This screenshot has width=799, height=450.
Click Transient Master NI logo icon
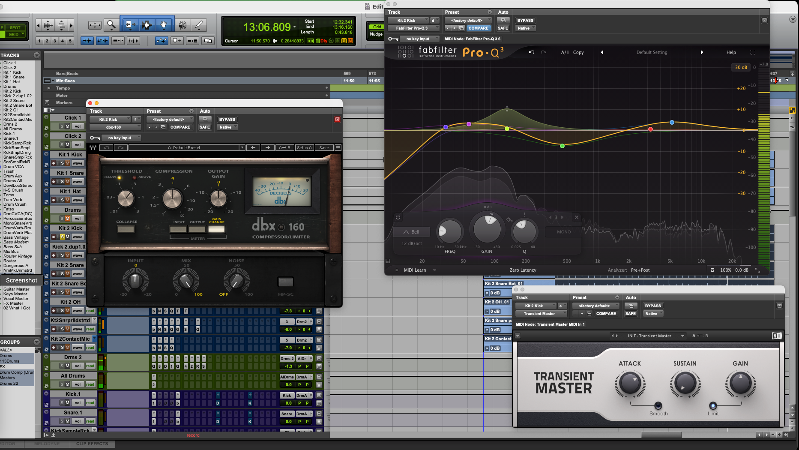[777, 336]
